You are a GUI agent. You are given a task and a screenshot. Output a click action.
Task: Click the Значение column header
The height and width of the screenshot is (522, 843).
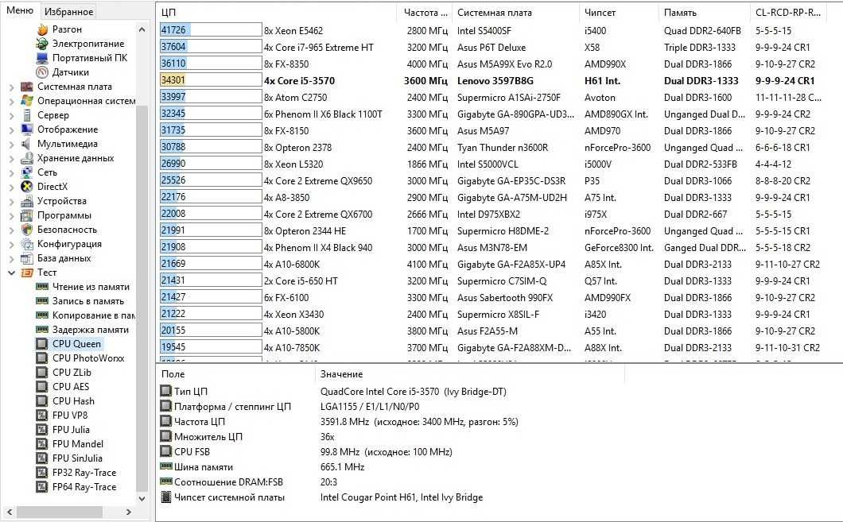pyautogui.click(x=469, y=374)
